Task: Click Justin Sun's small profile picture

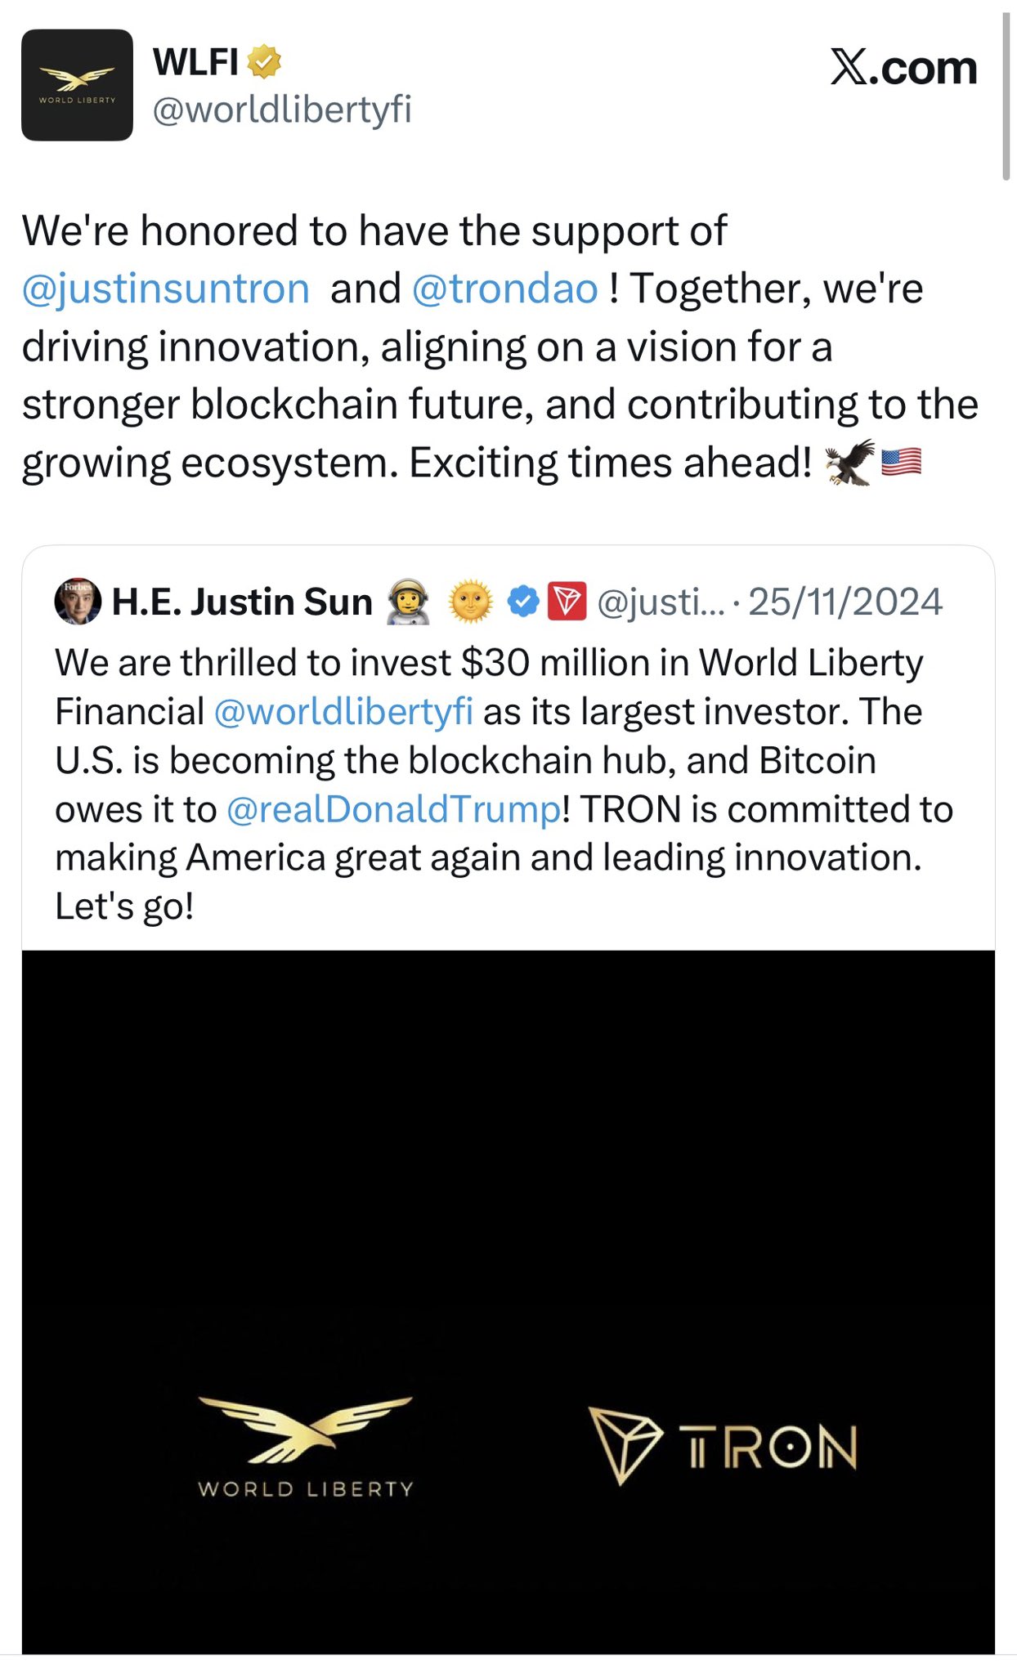Action: (x=78, y=602)
